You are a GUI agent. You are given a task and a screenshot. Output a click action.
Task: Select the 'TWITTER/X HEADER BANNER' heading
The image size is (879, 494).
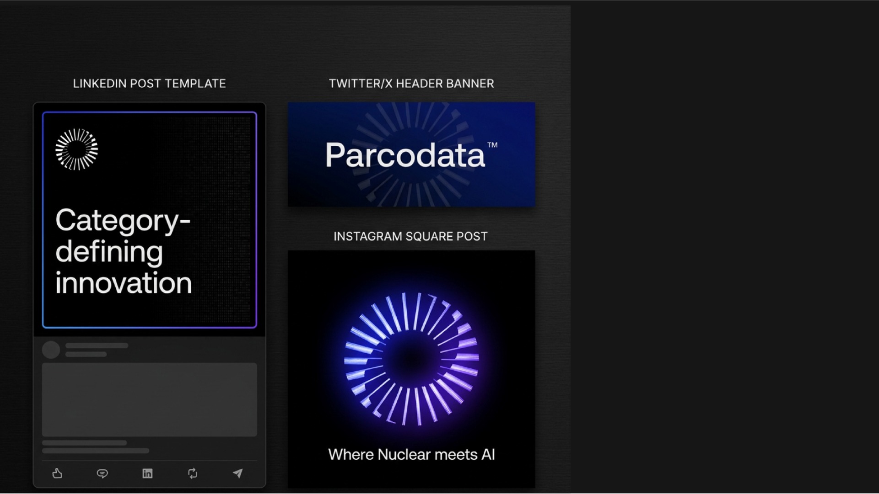(x=411, y=84)
